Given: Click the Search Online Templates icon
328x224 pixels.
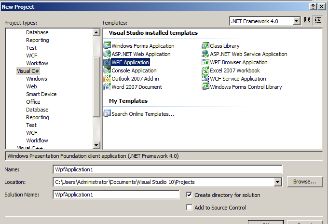Looking at the screenshot, I should pos(107,113).
